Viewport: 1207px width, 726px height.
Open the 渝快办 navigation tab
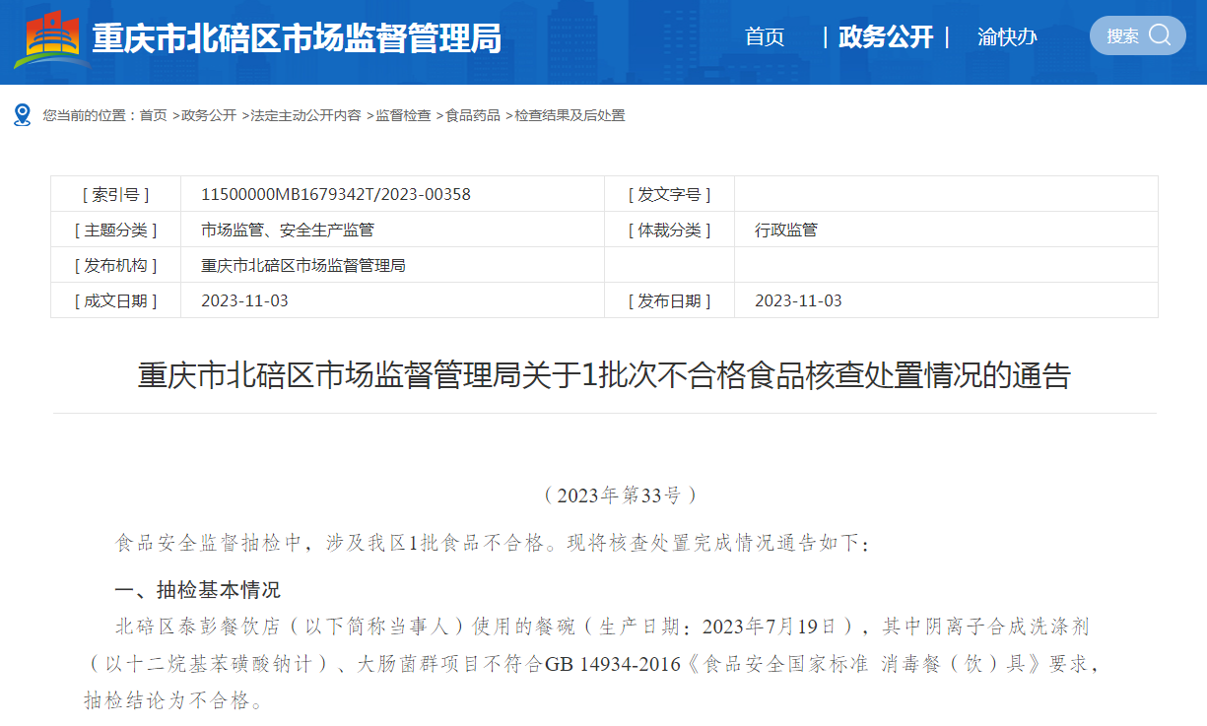pos(1007,37)
